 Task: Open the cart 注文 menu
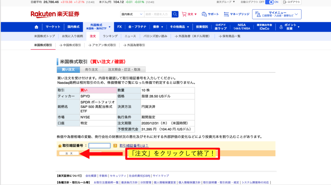click(x=189, y=14)
